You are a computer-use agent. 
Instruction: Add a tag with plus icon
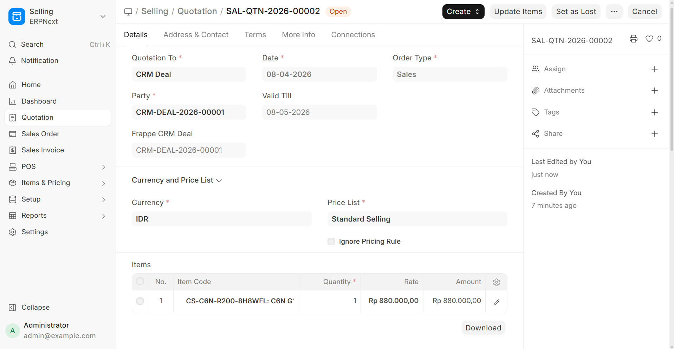(x=654, y=112)
